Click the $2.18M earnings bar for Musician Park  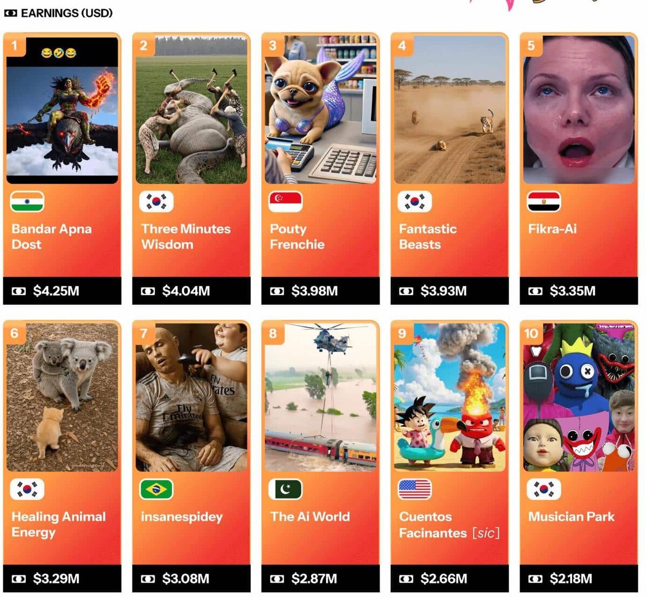pos(579,579)
